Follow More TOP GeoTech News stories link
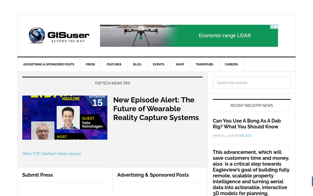Viewport: 313px width, 196px height. [x=52, y=154]
